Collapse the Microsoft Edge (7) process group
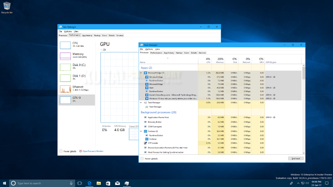Image resolution: width=333 pixels, height=187 pixels. click(141, 73)
